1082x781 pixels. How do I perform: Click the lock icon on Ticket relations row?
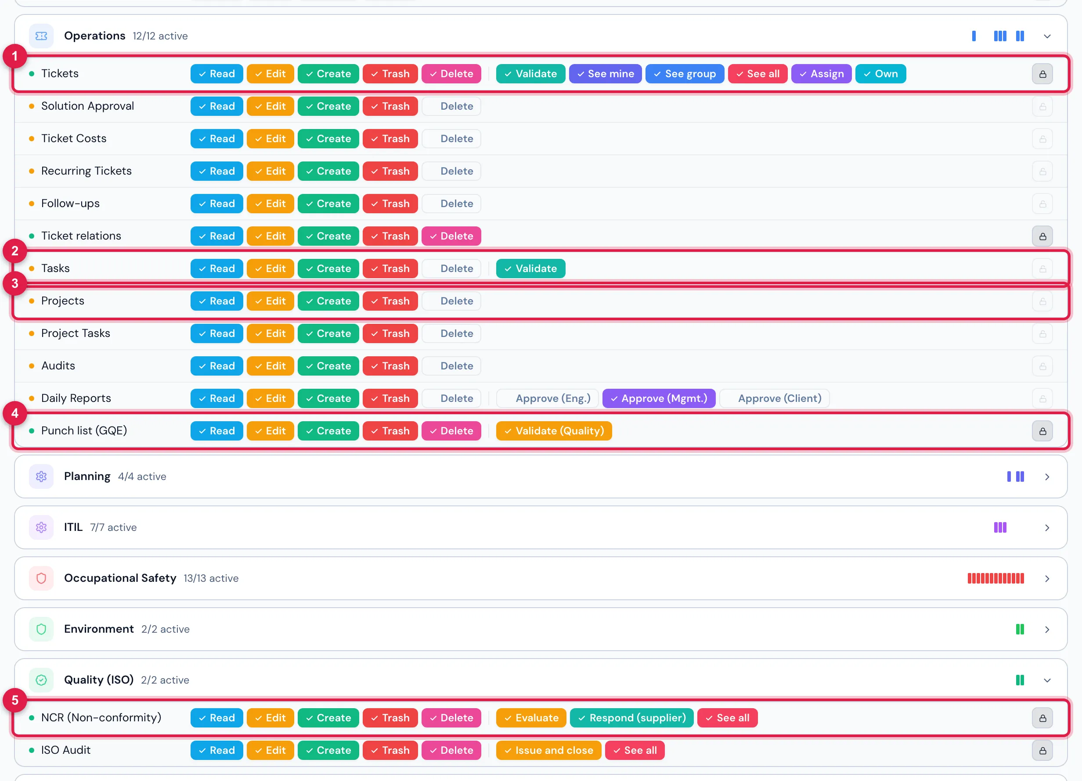(x=1042, y=236)
